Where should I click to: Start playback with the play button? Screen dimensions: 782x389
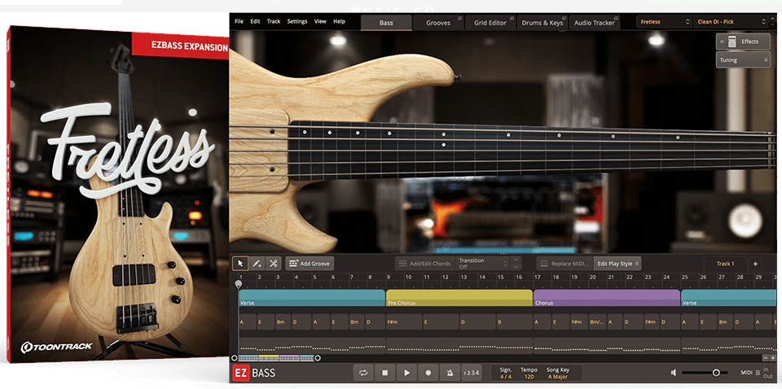click(407, 373)
